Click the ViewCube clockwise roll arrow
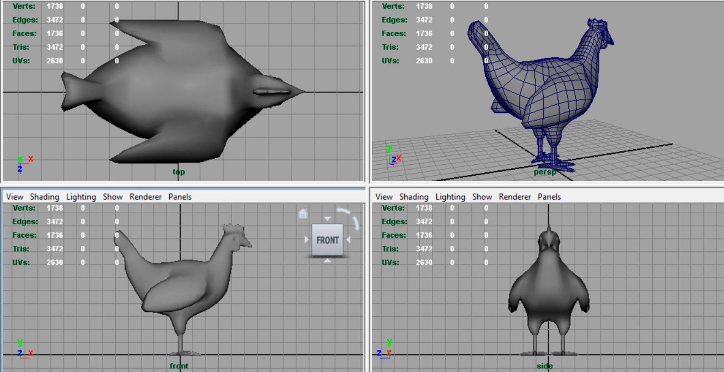724x372 pixels. click(x=356, y=223)
